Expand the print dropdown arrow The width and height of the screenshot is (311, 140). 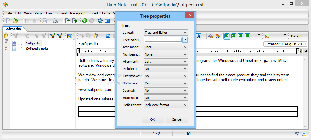pyautogui.click(x=60, y=21)
